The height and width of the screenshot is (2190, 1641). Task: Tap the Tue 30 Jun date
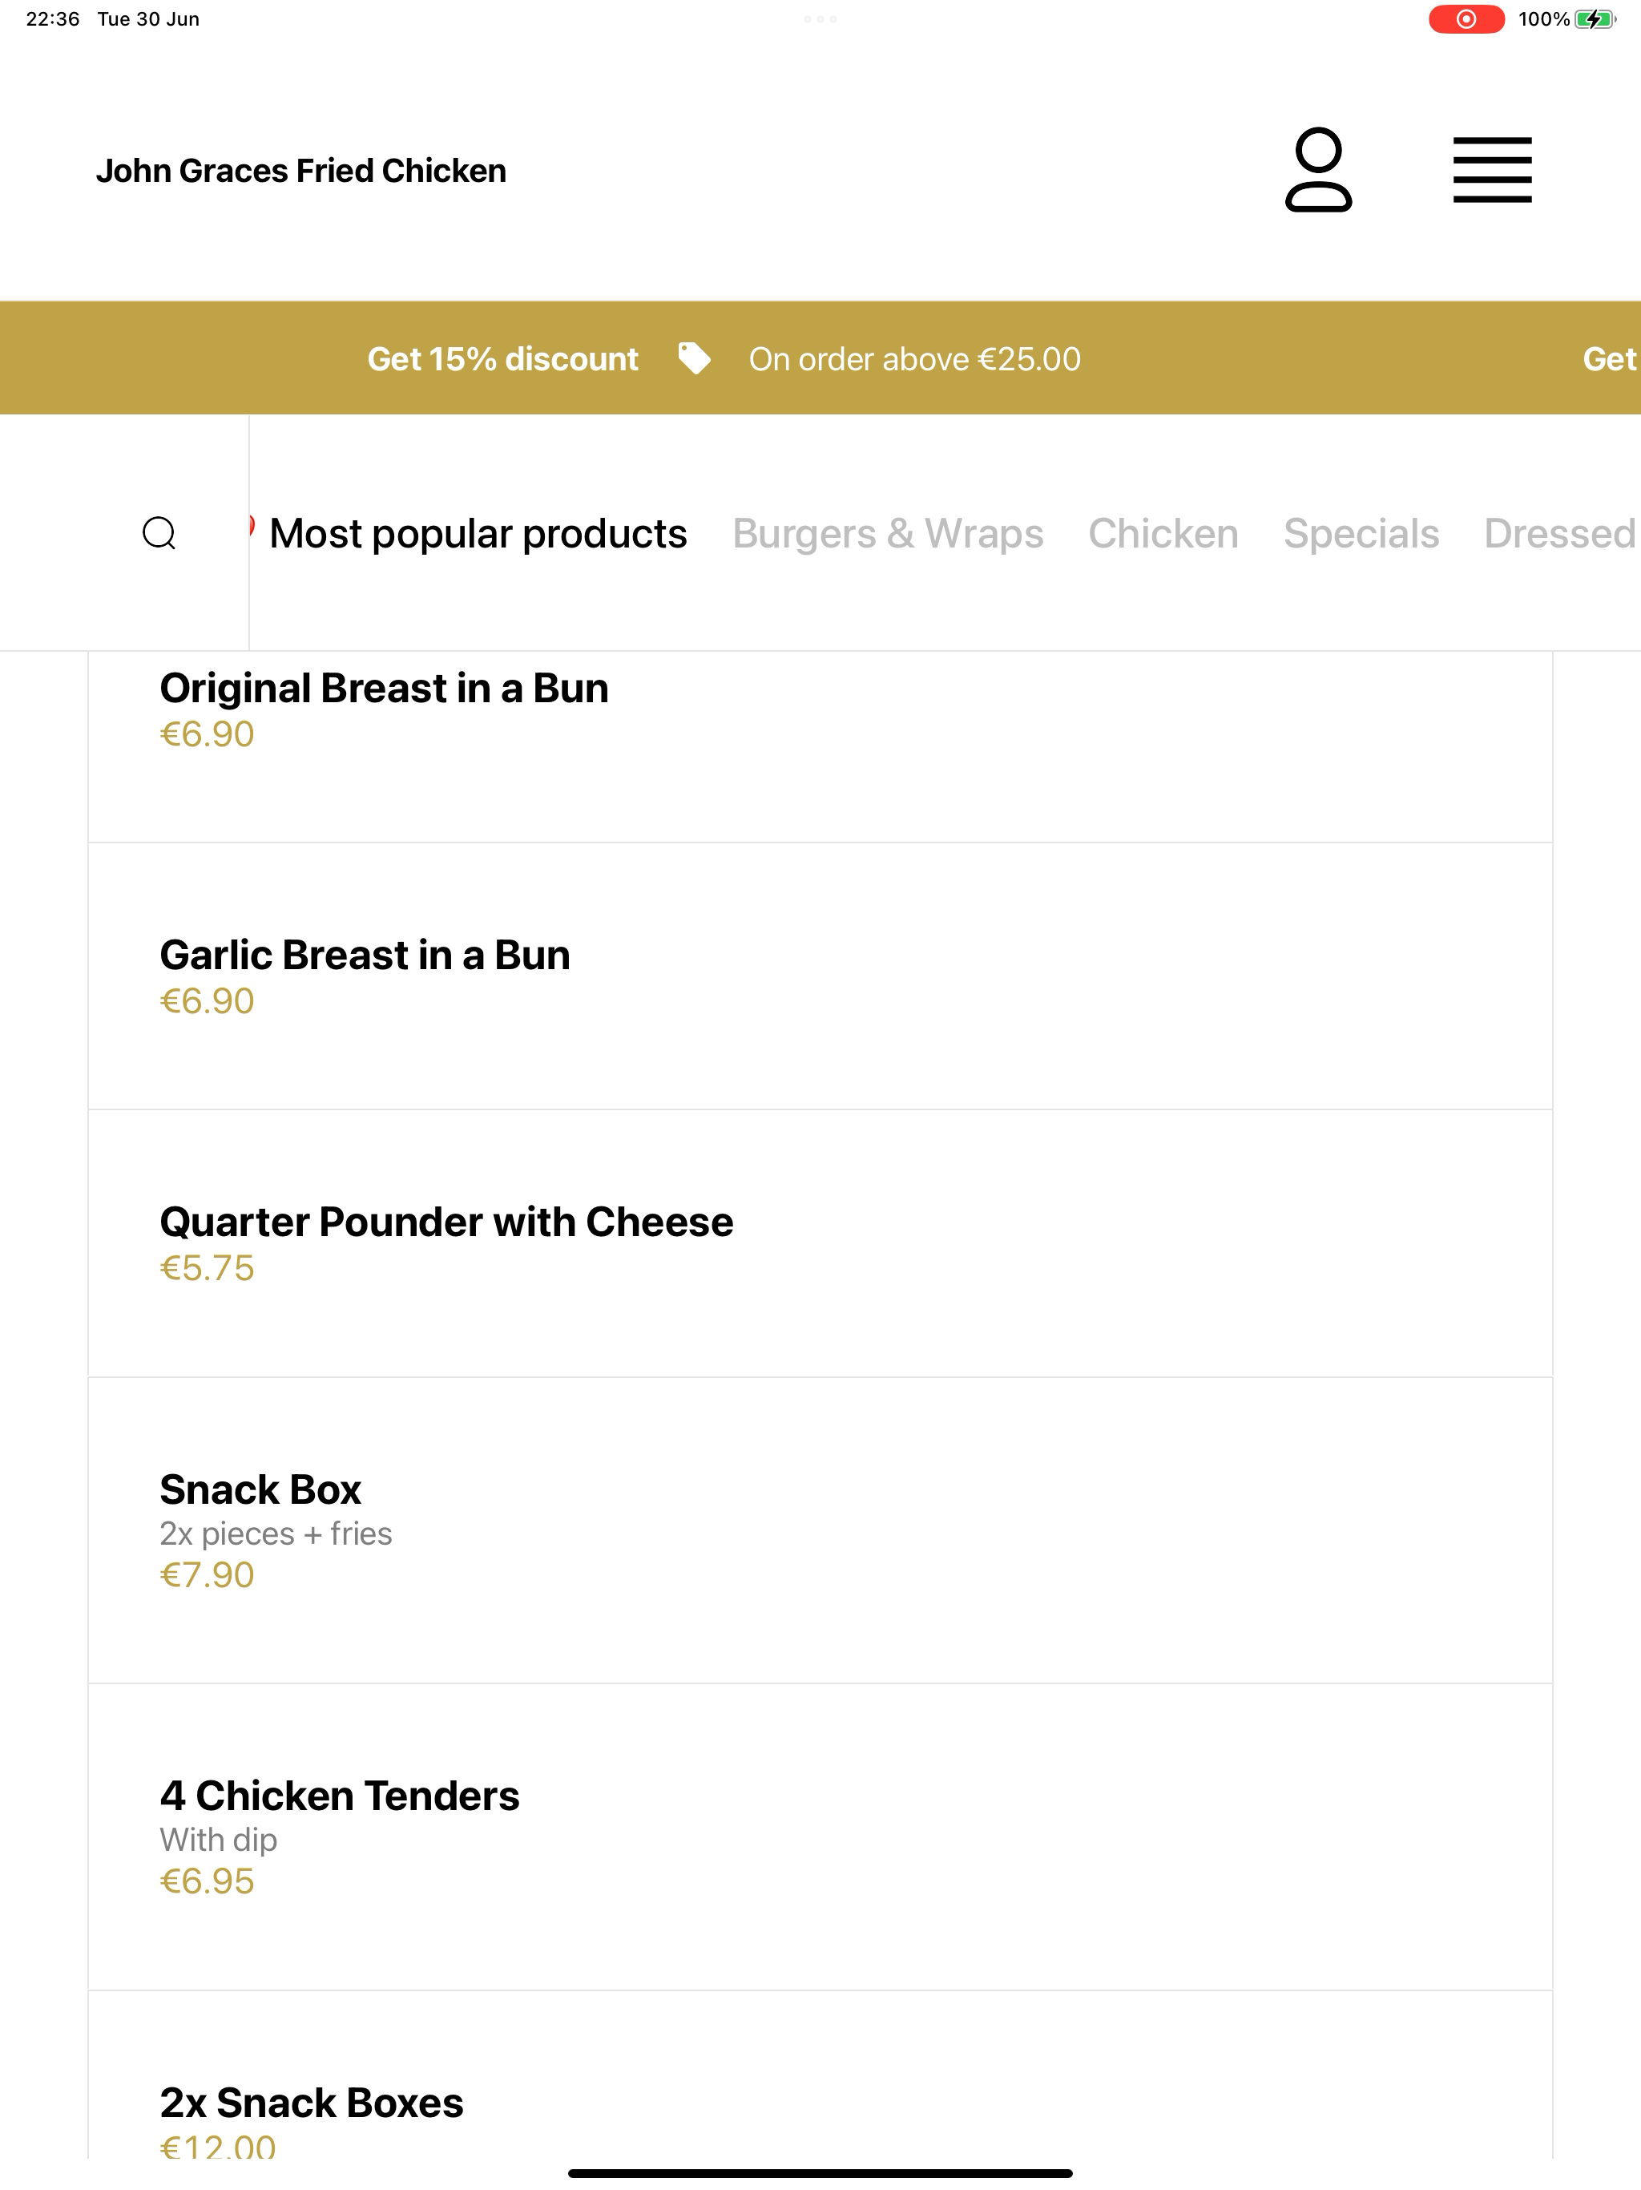tap(148, 18)
